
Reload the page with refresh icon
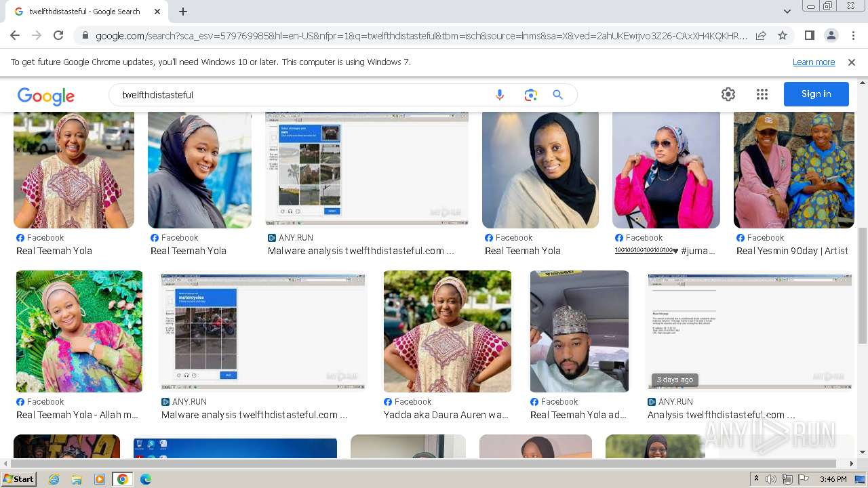pos(58,35)
